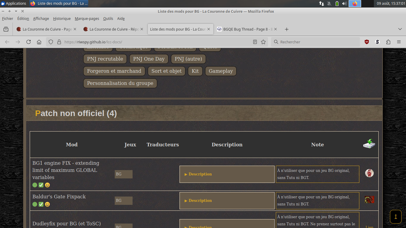
Task: Click the green status dot under Baldur's Gate Fixpack
Action: pyautogui.click(x=35, y=204)
